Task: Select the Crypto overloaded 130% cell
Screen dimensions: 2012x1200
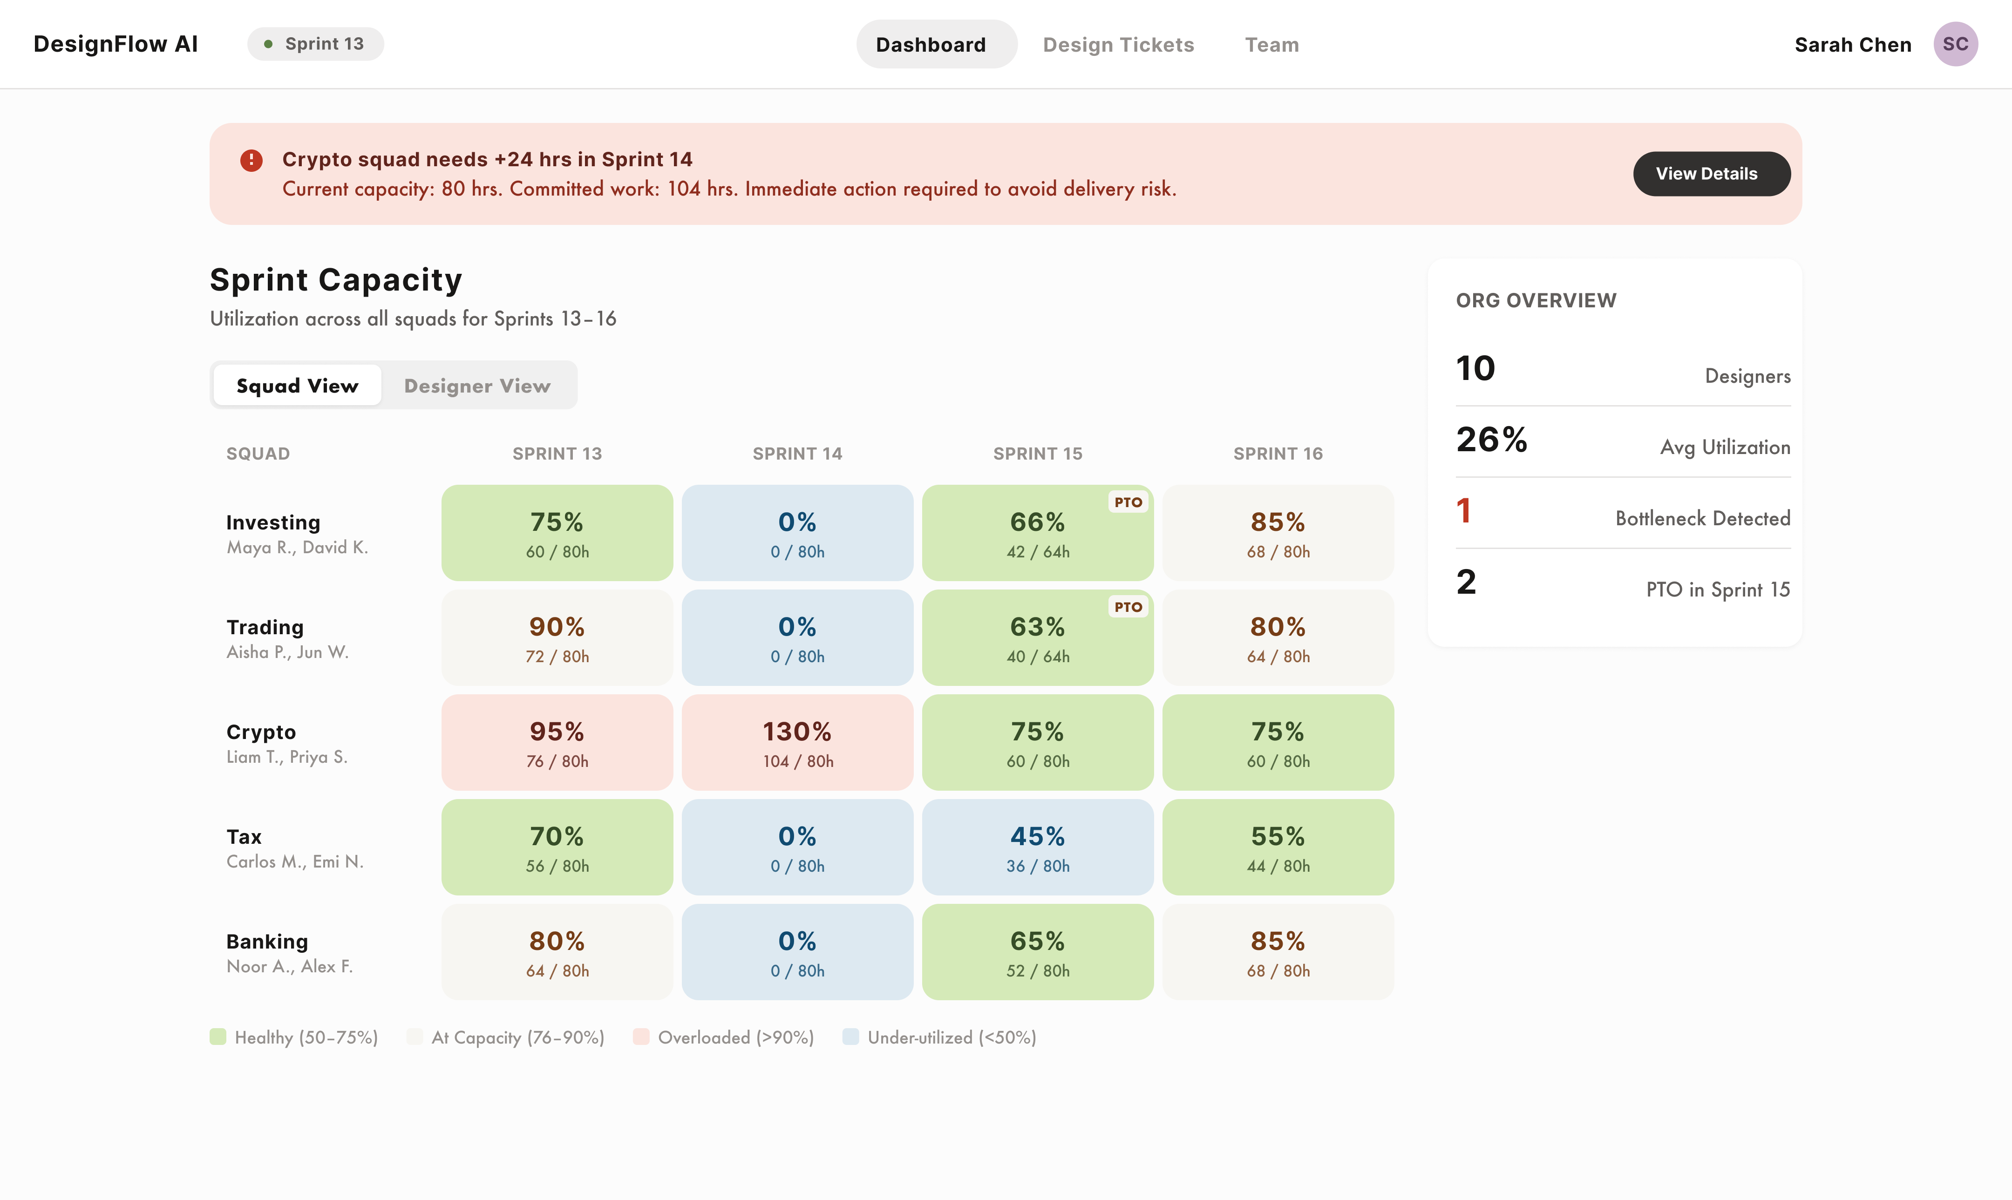Action: point(796,741)
